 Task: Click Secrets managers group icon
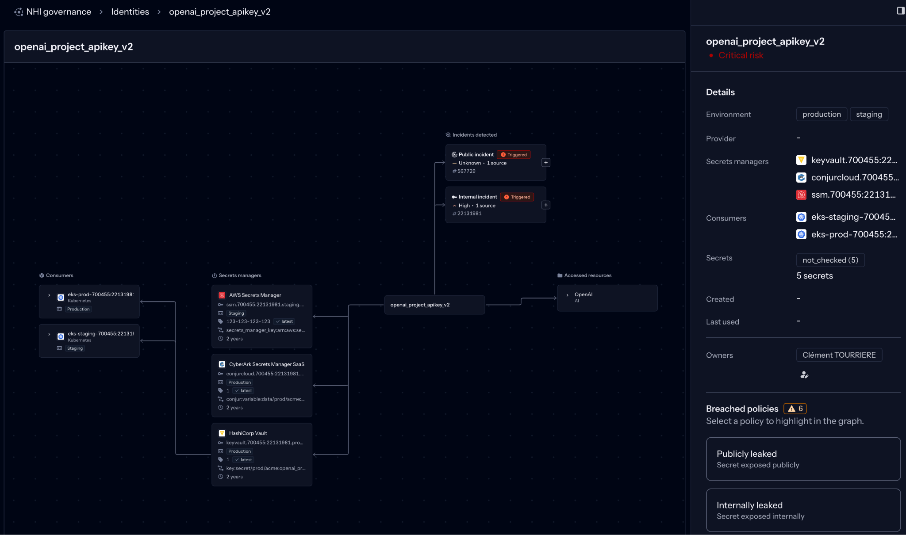214,275
